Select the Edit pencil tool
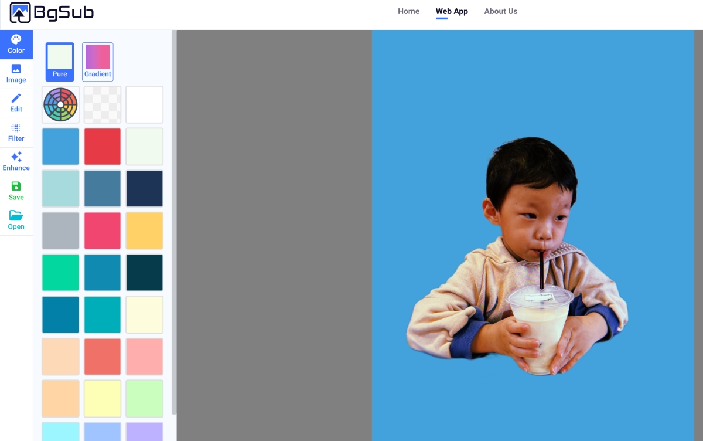 coord(16,103)
